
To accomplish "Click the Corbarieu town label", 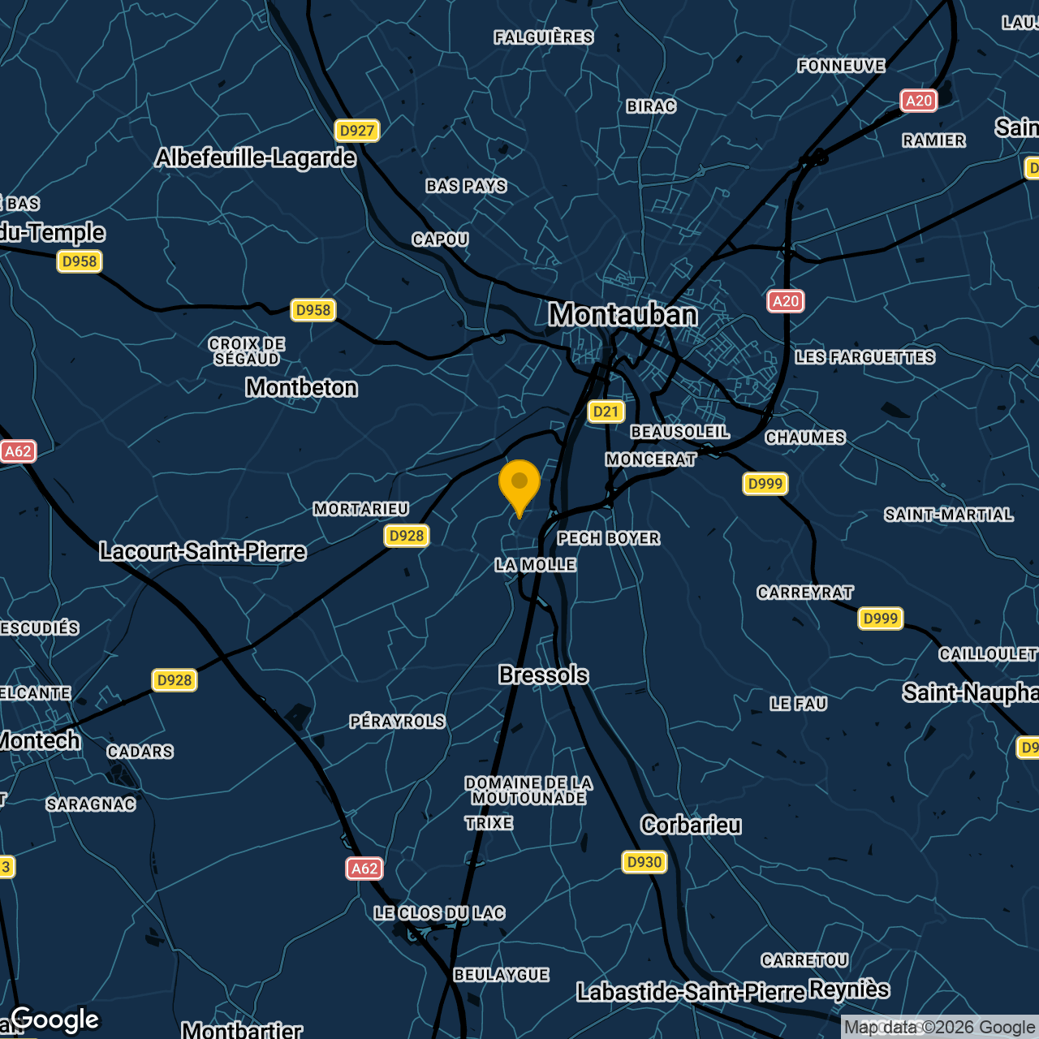I will [x=691, y=825].
